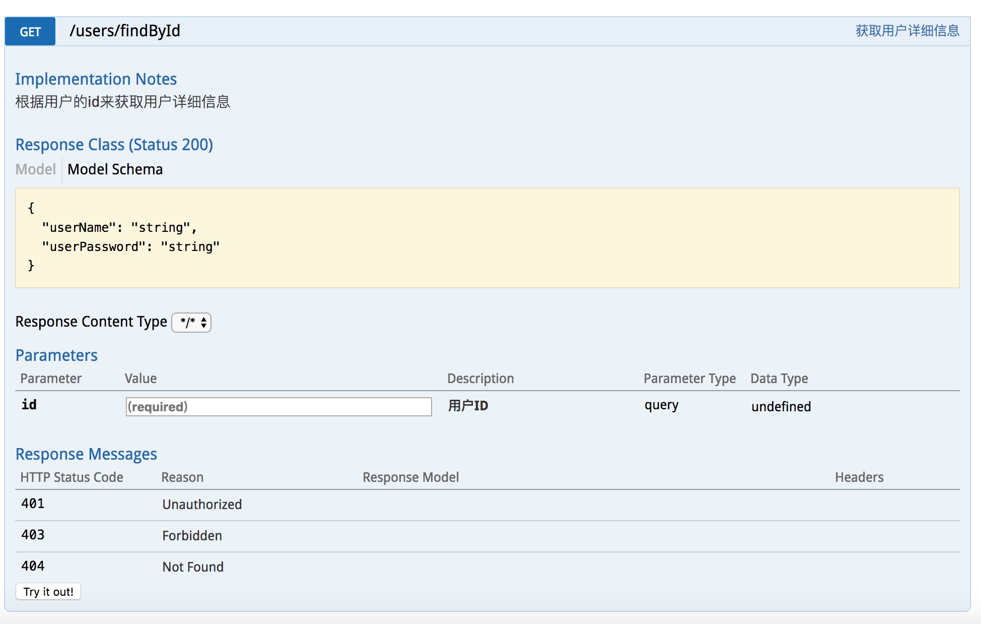The width and height of the screenshot is (981, 624).
Task: Click the 获取用户详细信息 summary link
Action: coord(907,31)
